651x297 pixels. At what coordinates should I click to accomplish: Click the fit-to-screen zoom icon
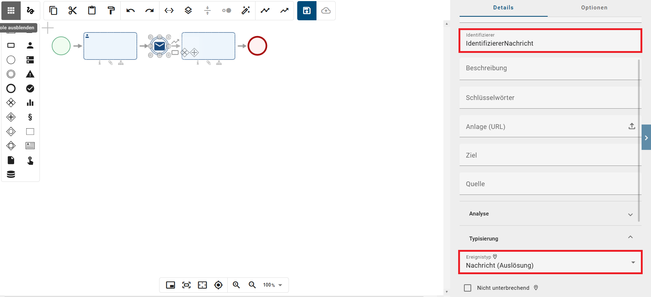[186, 285]
